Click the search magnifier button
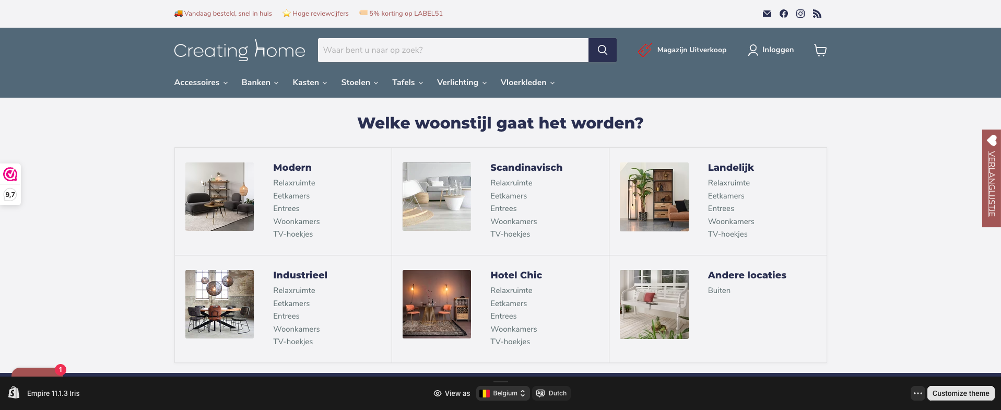 click(x=602, y=50)
